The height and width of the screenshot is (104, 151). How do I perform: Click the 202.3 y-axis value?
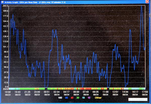click(5, 6)
